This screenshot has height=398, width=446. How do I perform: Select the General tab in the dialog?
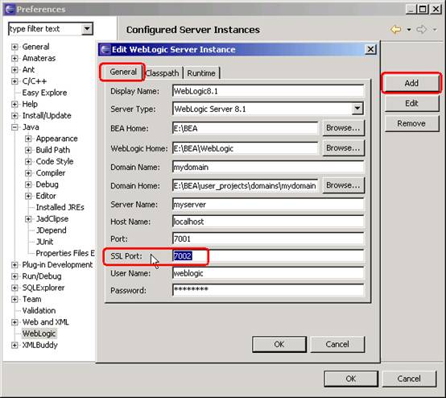pyautogui.click(x=123, y=72)
